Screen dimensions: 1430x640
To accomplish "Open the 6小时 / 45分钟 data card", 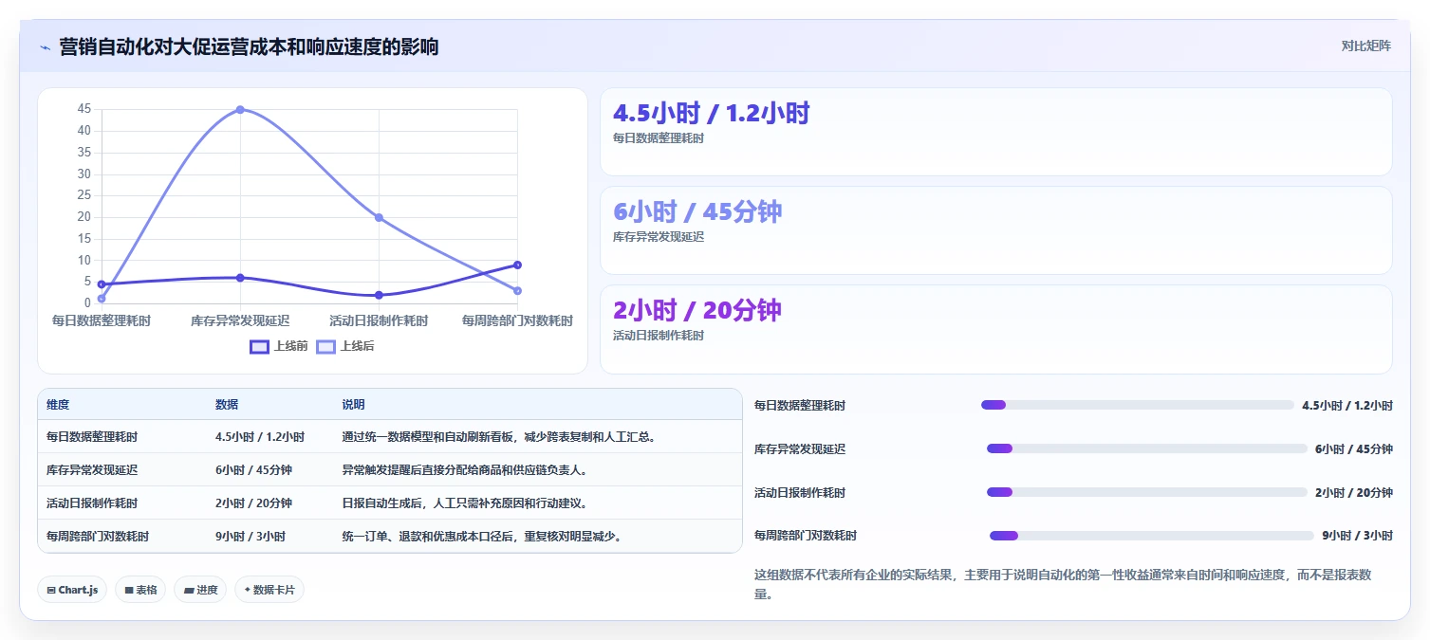I will coord(995,230).
